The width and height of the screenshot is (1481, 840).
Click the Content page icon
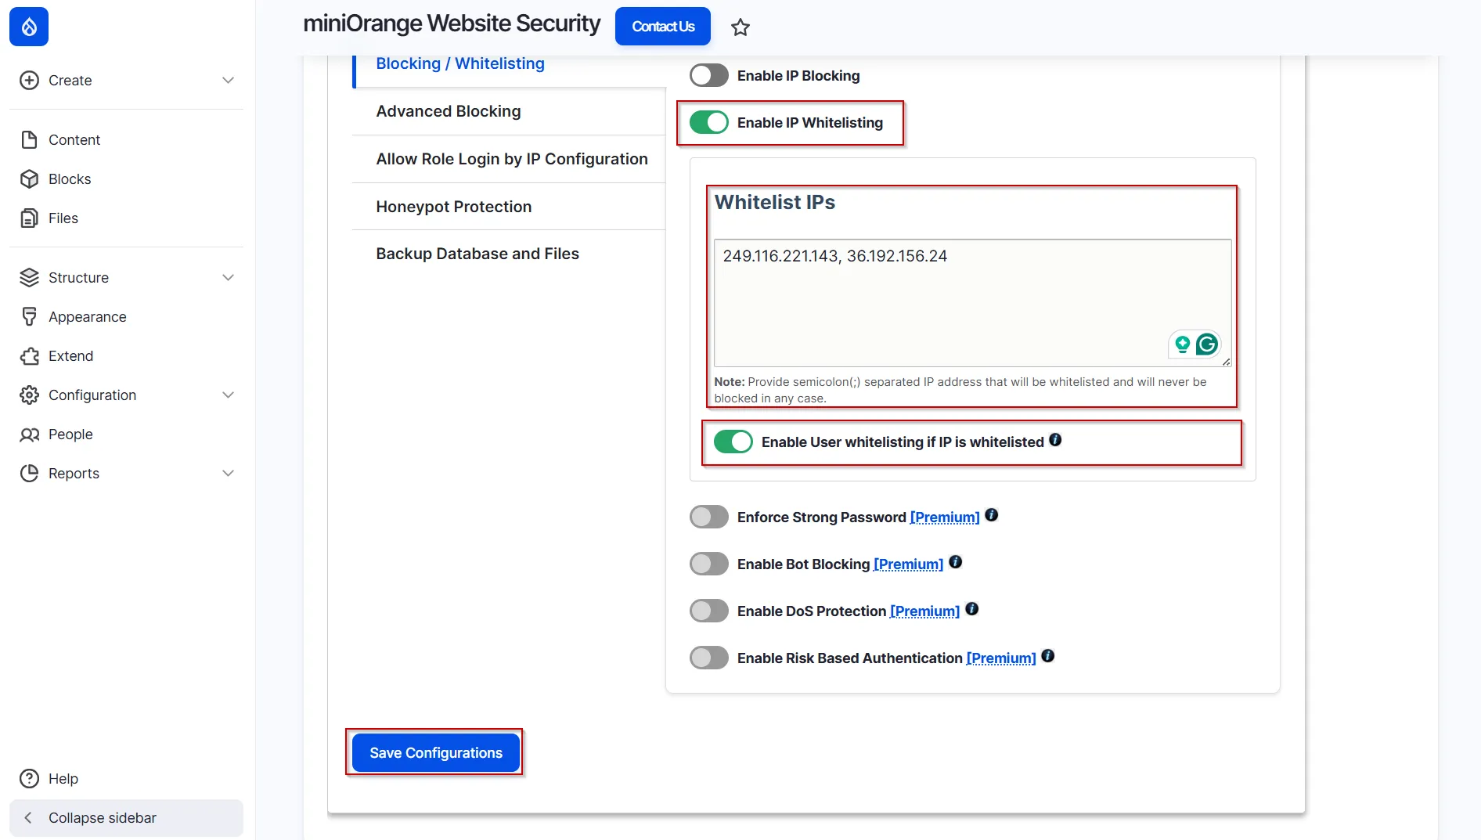[x=29, y=140]
